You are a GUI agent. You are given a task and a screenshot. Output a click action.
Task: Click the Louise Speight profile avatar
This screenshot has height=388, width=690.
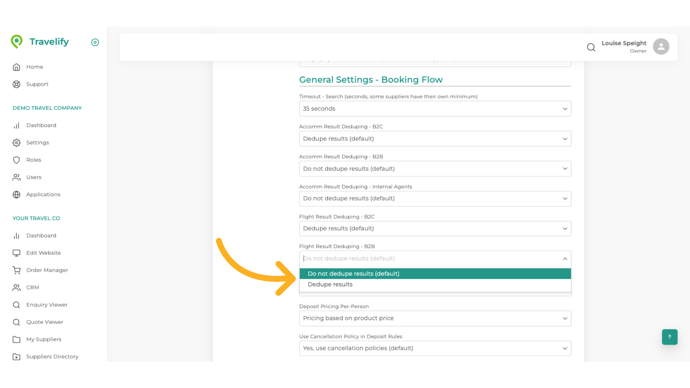pos(661,46)
